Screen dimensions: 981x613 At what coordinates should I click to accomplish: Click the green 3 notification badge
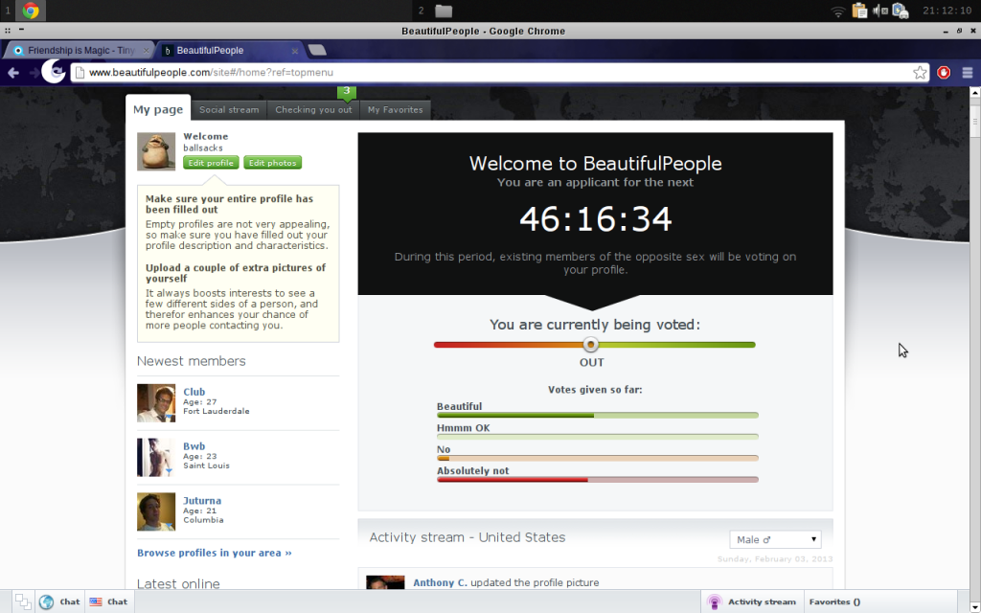coord(347,91)
